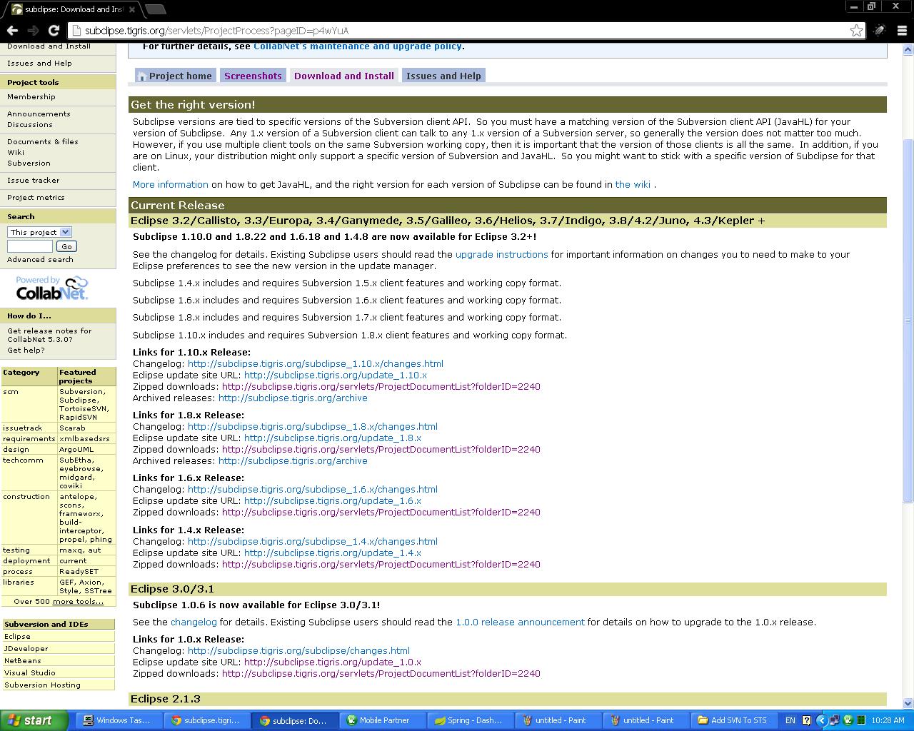Click the extension icon beside the star
The width and height of the screenshot is (914, 731).
pyautogui.click(x=880, y=31)
